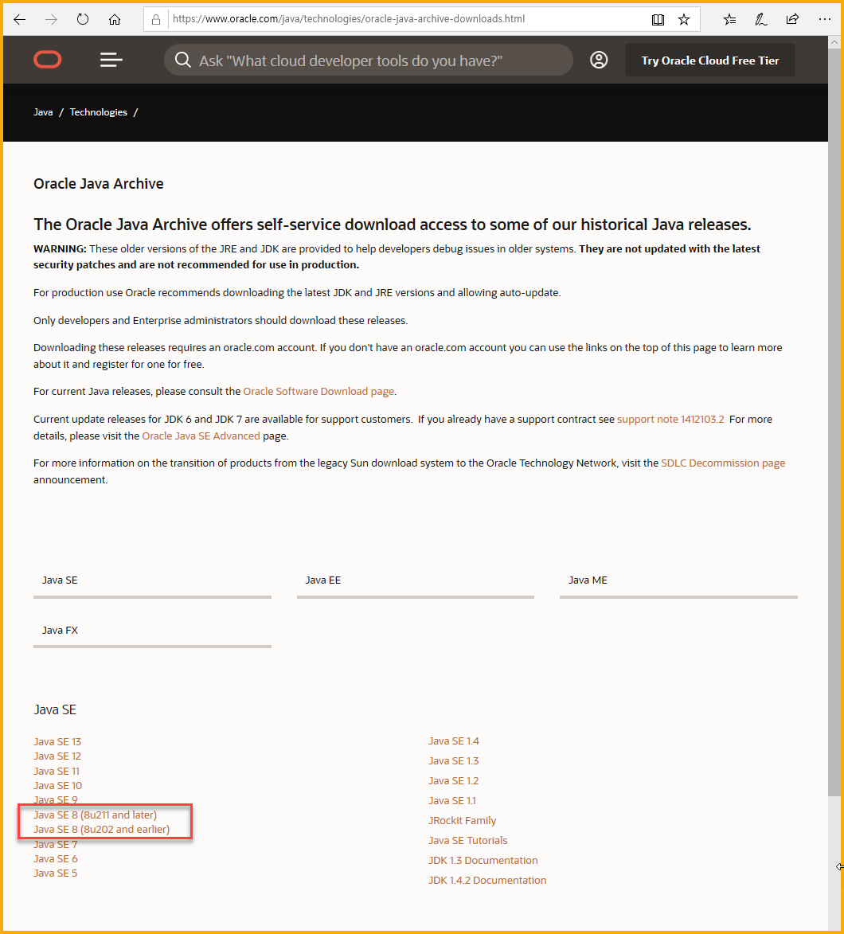Open SDLC Decommission page link
Screen dimensions: 844x934
coord(723,463)
